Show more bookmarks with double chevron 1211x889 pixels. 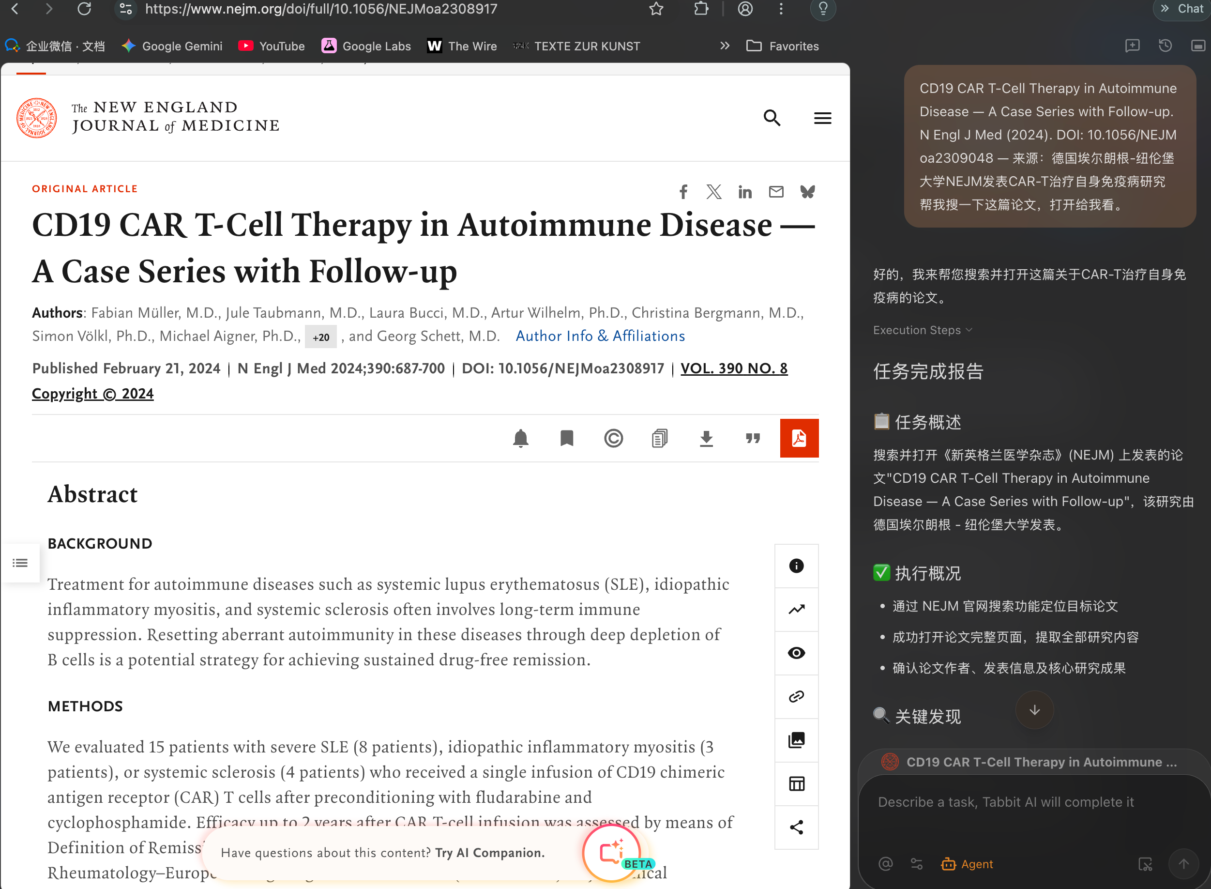click(725, 46)
